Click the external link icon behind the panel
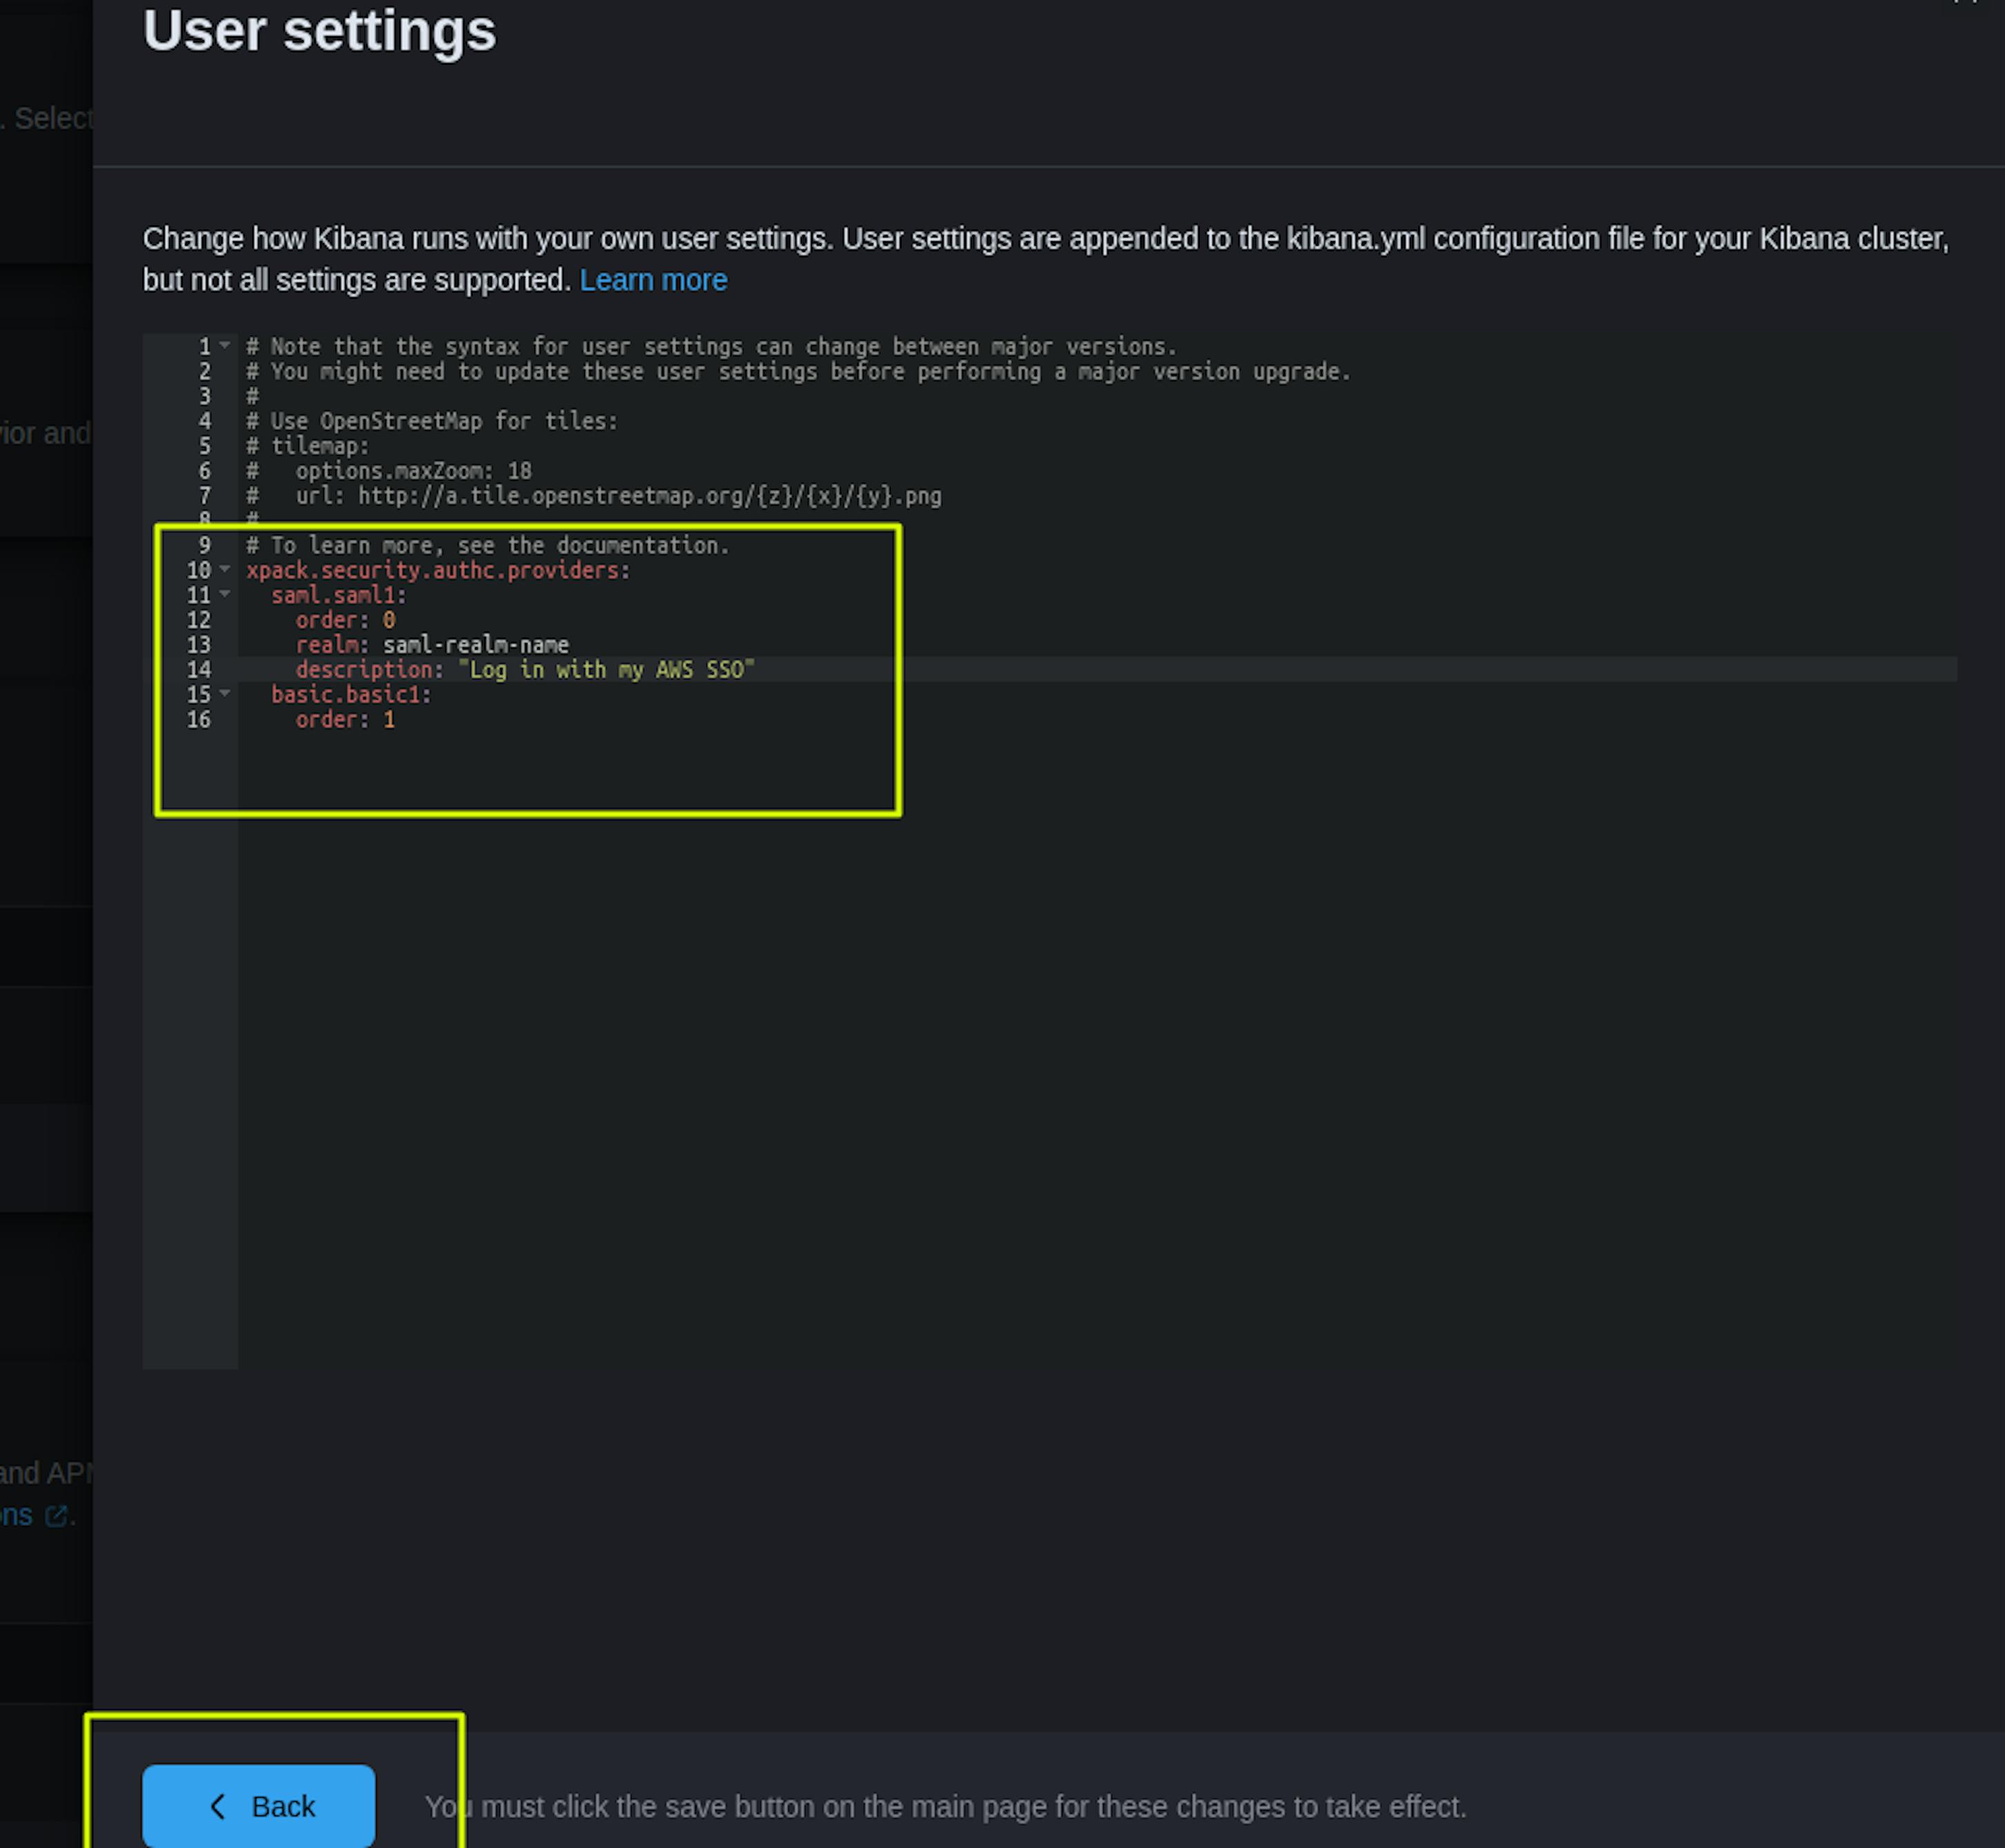This screenshot has height=1848, width=2005. (57, 1516)
